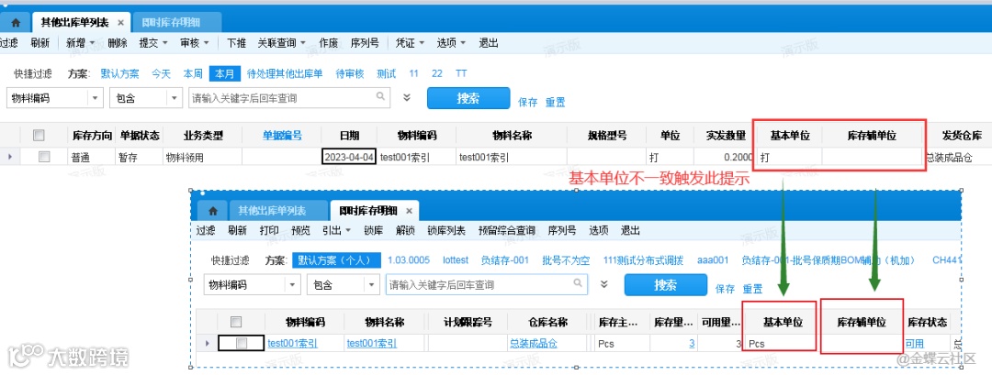Close the active 其他出库单列表 tab

pos(121,23)
